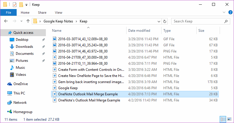Open the File menu tab

(8, 13)
